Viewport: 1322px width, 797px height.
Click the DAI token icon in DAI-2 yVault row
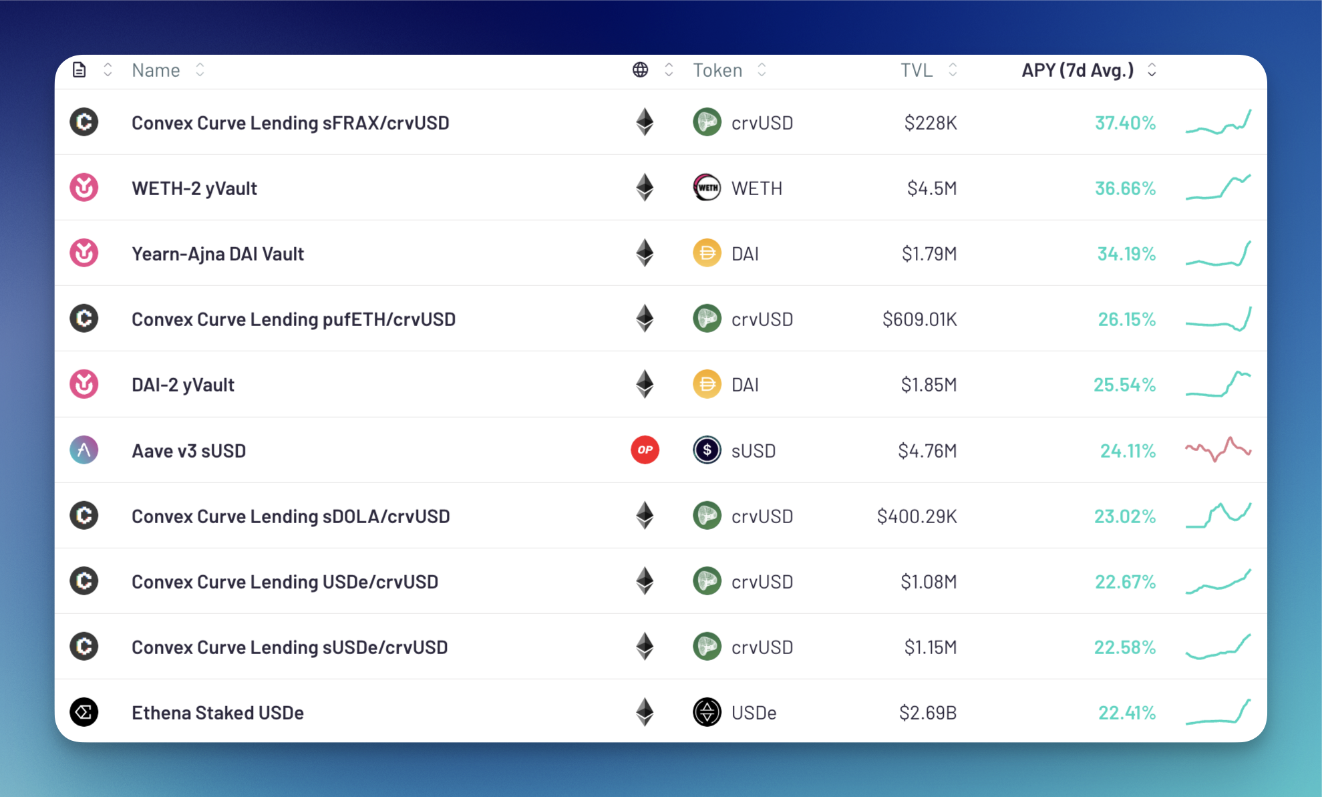click(x=707, y=384)
